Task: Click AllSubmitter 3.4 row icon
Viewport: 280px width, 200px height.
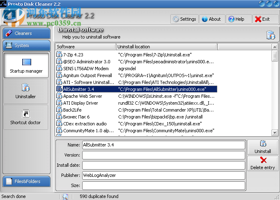Action: (59, 89)
